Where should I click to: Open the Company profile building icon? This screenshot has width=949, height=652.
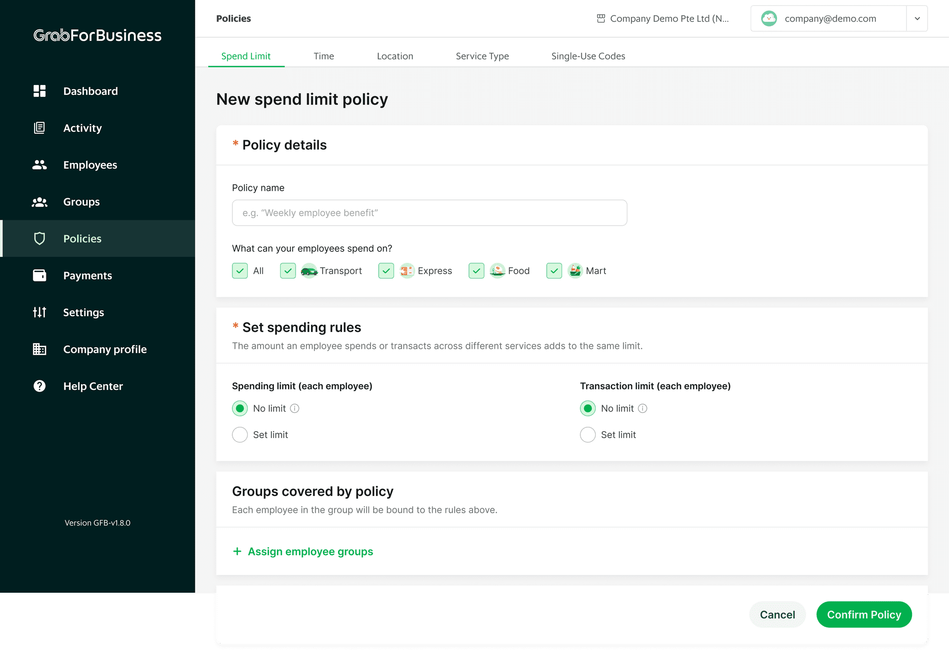coord(40,349)
